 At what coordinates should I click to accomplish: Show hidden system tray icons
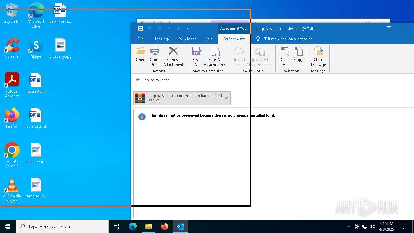pos(349,227)
